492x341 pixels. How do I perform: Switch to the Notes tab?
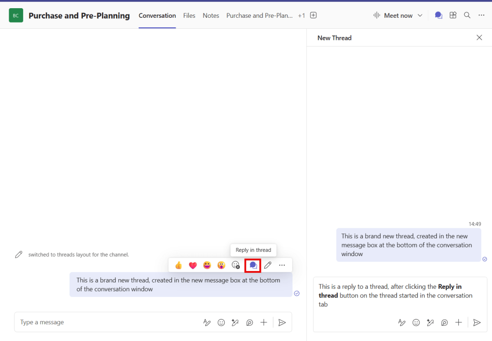pos(210,15)
